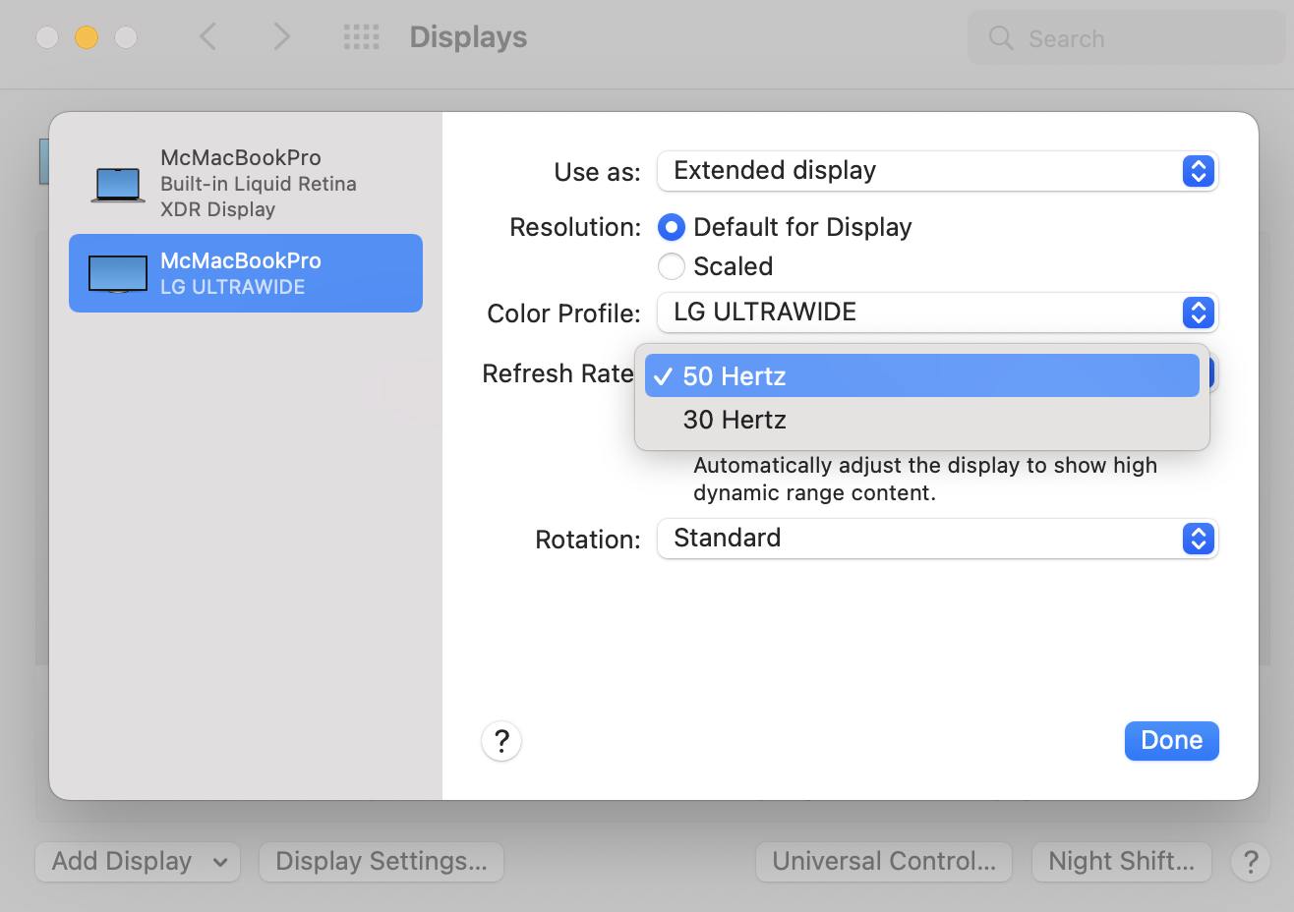The image size is (1294, 912).
Task: Expand the Rotation dropdown
Action: 937,539
